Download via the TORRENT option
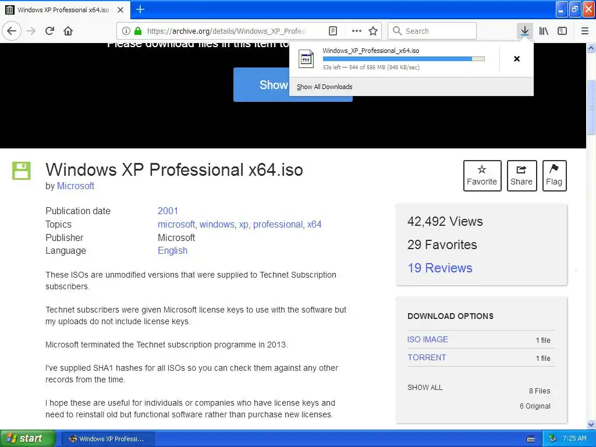This screenshot has height=447, width=596. coord(427,357)
